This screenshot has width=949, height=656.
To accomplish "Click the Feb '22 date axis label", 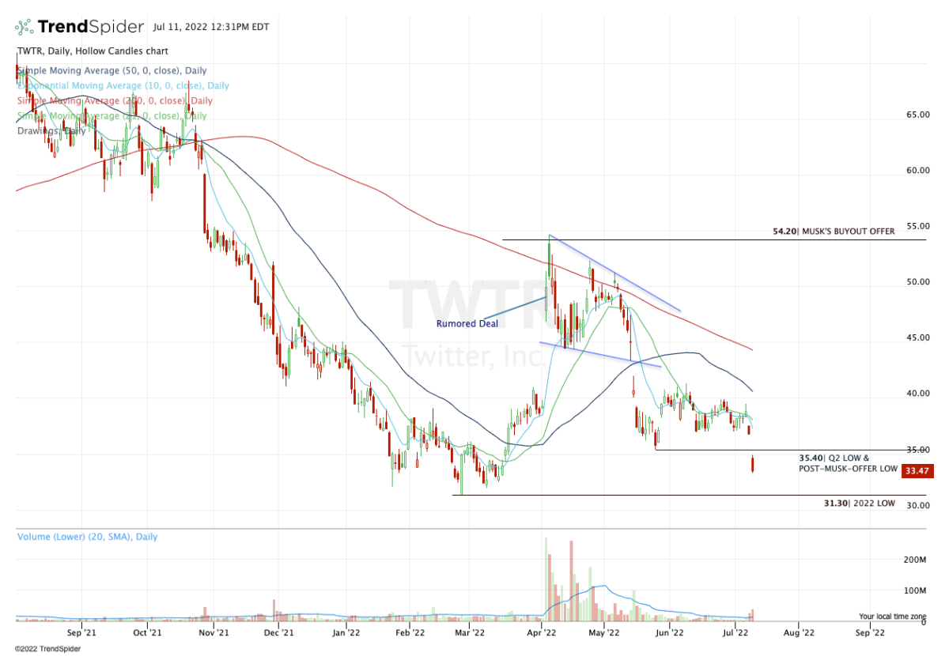I will (411, 633).
